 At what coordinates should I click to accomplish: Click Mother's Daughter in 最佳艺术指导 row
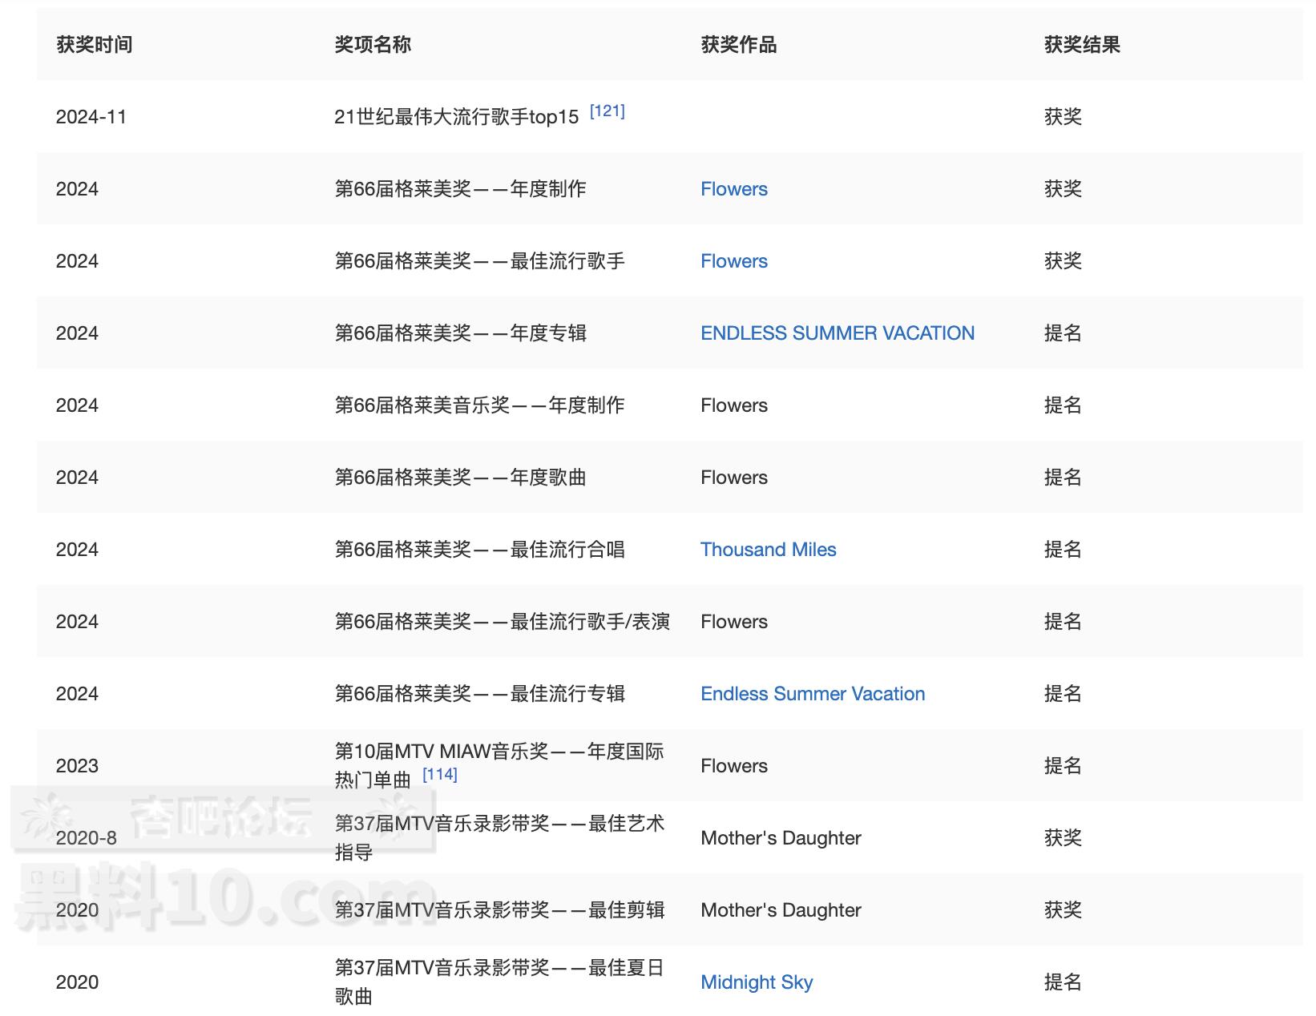point(781,838)
